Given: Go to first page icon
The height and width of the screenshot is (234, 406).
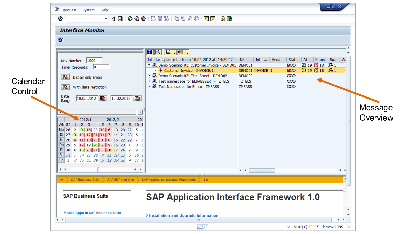Looking at the screenshot, I should click(x=177, y=19).
